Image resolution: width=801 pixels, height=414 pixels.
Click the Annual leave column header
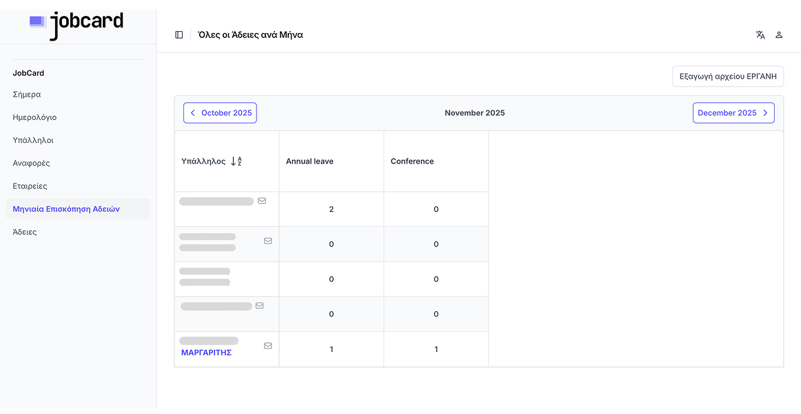tap(310, 161)
